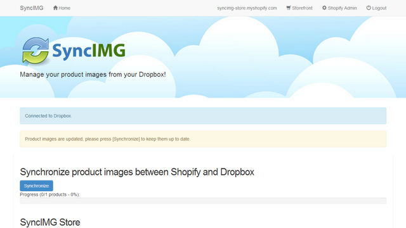406x228 pixels.
Task: Open the Home navigation link
Action: [x=62, y=8]
